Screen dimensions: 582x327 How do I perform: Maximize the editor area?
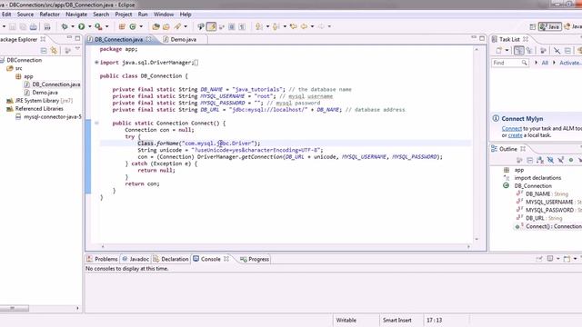[x=482, y=38]
